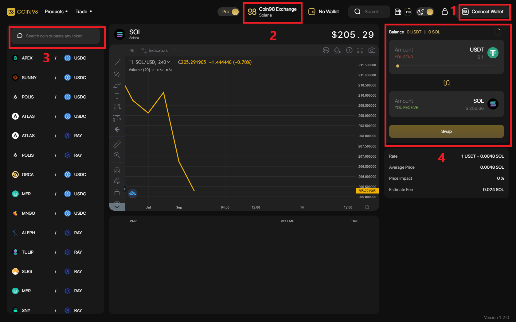Click the TradingView logo on chart

pos(132,194)
